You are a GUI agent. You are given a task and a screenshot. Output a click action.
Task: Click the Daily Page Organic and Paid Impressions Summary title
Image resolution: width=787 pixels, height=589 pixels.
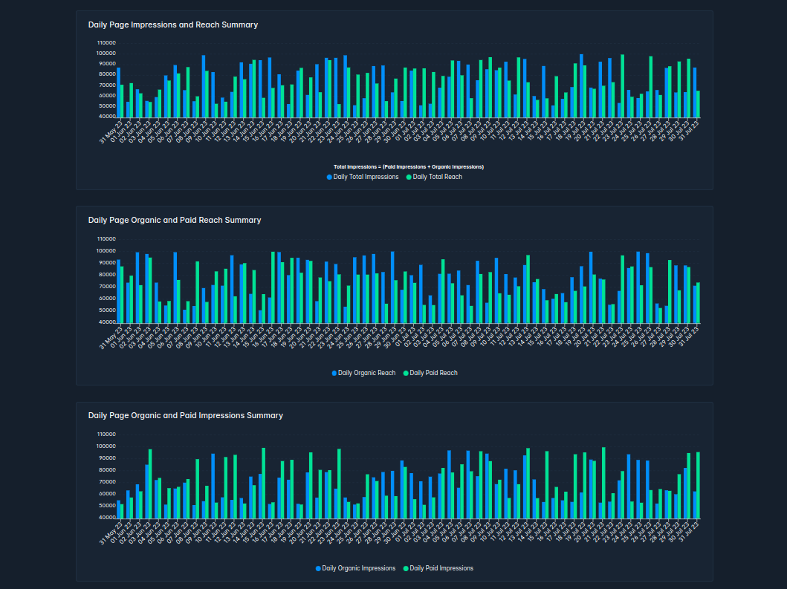click(186, 415)
